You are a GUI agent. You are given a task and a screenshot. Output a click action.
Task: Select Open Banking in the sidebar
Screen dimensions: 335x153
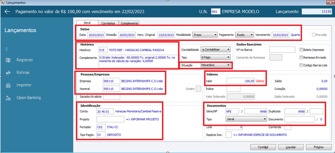point(28,98)
